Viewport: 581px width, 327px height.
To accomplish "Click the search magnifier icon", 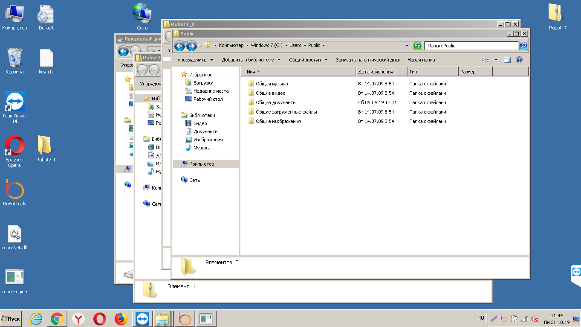I will tap(523, 46).
